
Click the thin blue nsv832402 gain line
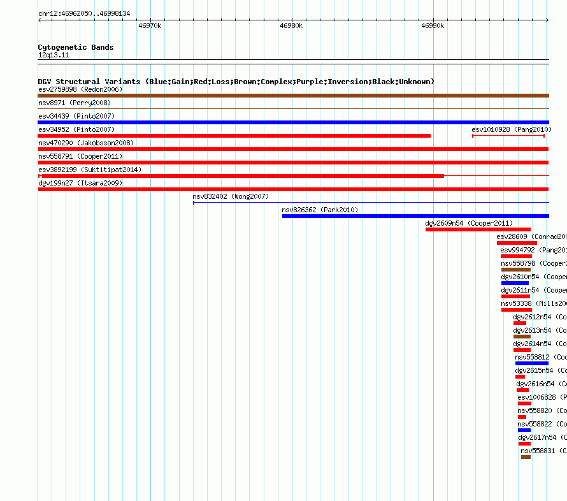point(371,203)
